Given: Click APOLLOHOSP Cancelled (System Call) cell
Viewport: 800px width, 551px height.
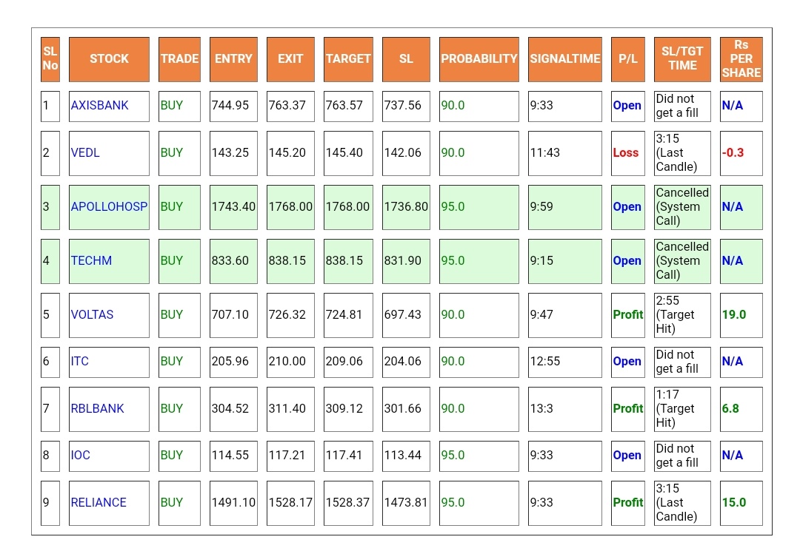Looking at the screenshot, I should click(682, 207).
